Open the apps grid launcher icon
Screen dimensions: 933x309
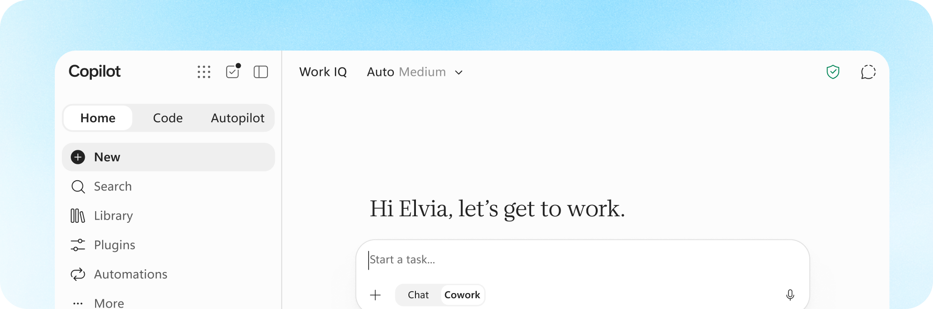pos(204,72)
